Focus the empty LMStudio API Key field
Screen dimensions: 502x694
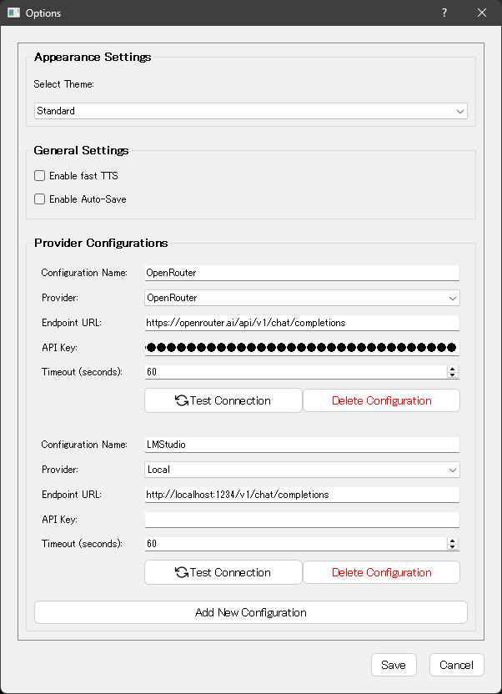pyautogui.click(x=302, y=520)
